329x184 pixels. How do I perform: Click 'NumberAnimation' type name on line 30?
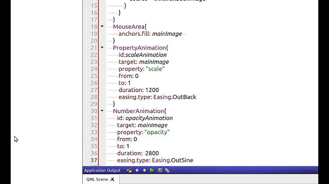tap(138, 111)
